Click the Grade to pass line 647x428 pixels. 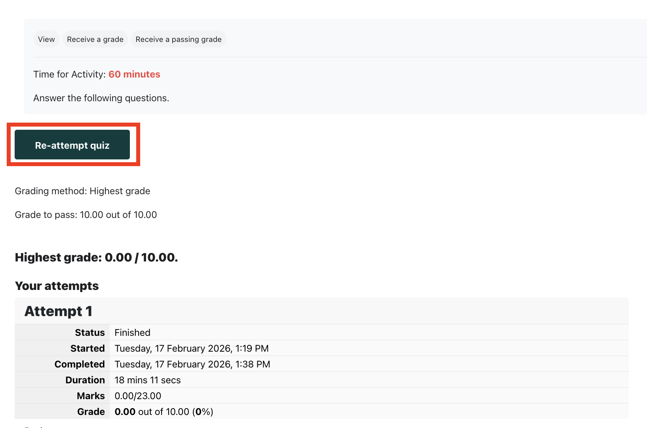click(86, 215)
